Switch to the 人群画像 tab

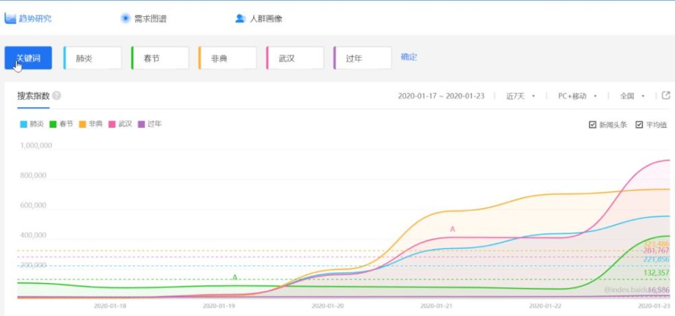click(x=266, y=18)
